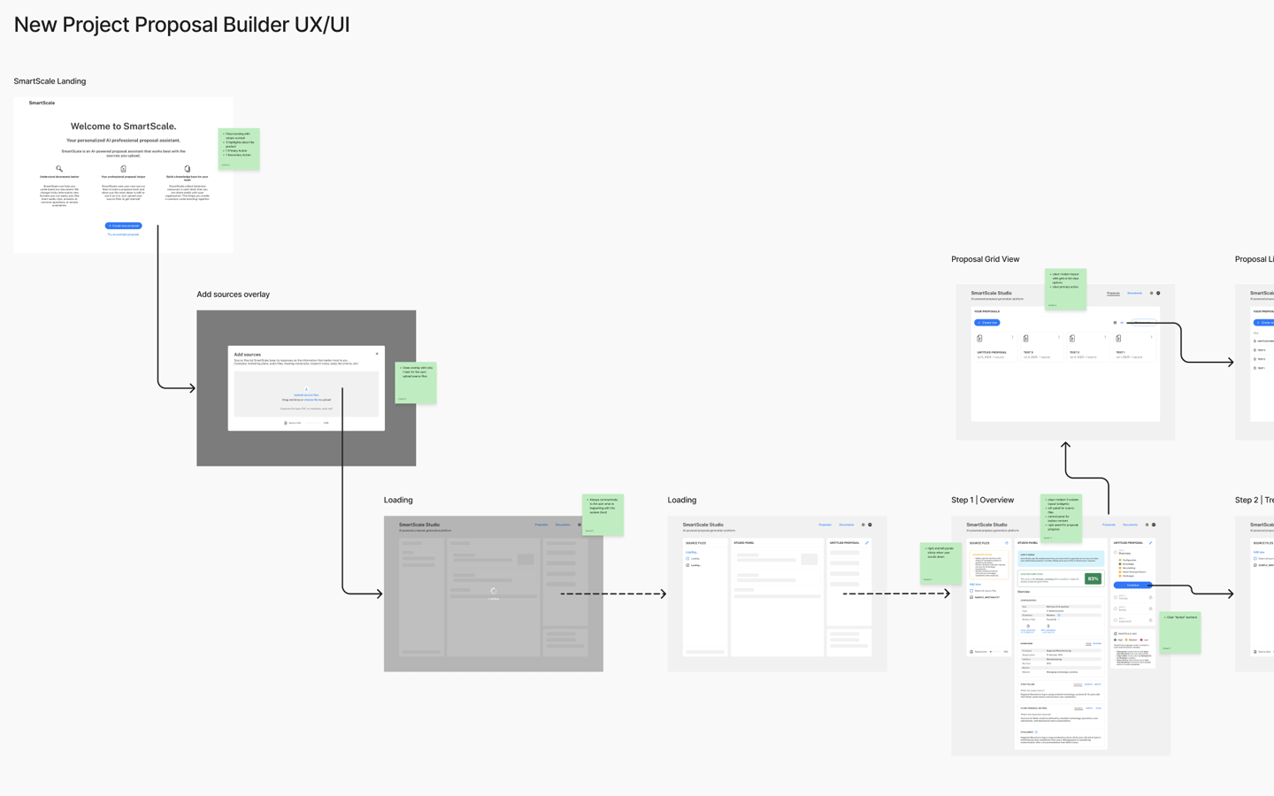Viewport: 1274px width, 796px height.
Task: Click Upload source files link in Add sources
Action: click(306, 395)
